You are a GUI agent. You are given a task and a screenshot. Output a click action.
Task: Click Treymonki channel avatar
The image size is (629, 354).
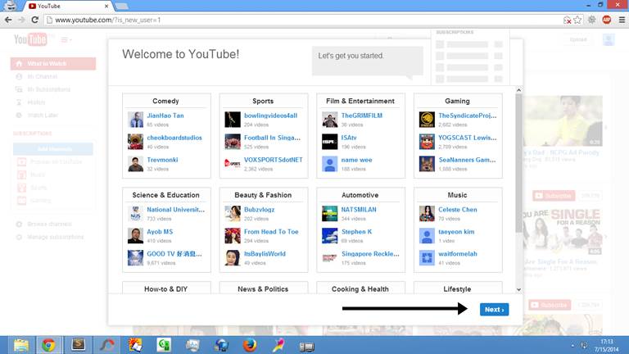[x=136, y=164]
